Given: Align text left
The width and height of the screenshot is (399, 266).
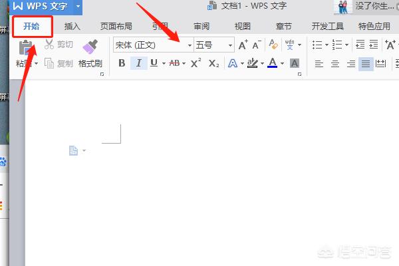Looking at the screenshot, I should 319,64.
